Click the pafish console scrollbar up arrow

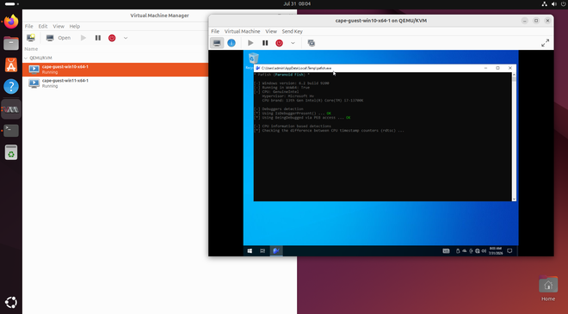coord(514,75)
